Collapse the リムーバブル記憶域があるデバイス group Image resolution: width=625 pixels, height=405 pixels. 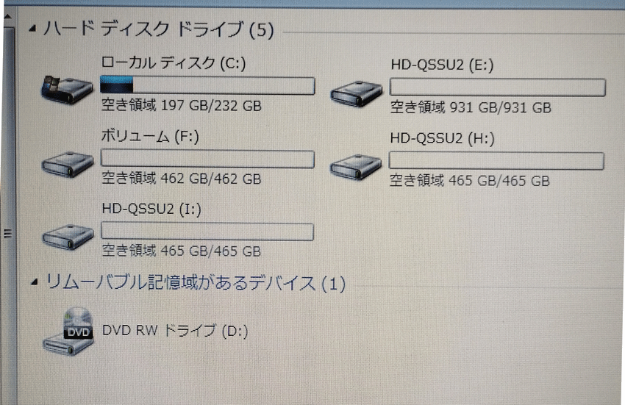click(35, 282)
